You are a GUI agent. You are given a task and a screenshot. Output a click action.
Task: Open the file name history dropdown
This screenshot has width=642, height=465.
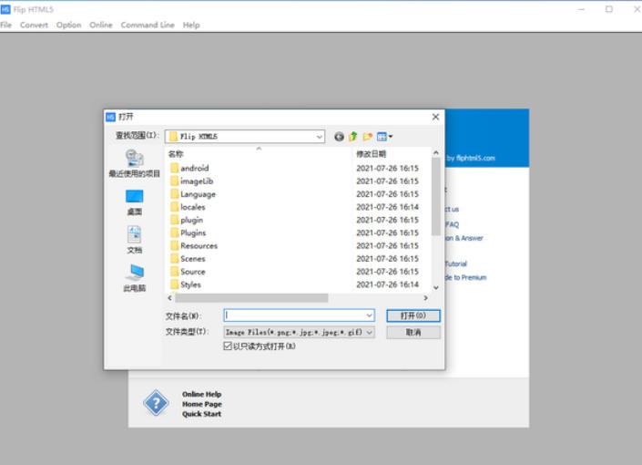click(x=369, y=315)
